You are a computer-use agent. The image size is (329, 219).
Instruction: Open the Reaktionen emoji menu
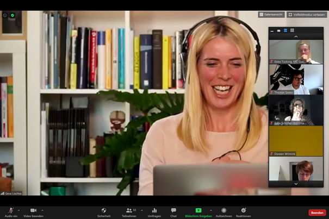[x=243, y=211]
